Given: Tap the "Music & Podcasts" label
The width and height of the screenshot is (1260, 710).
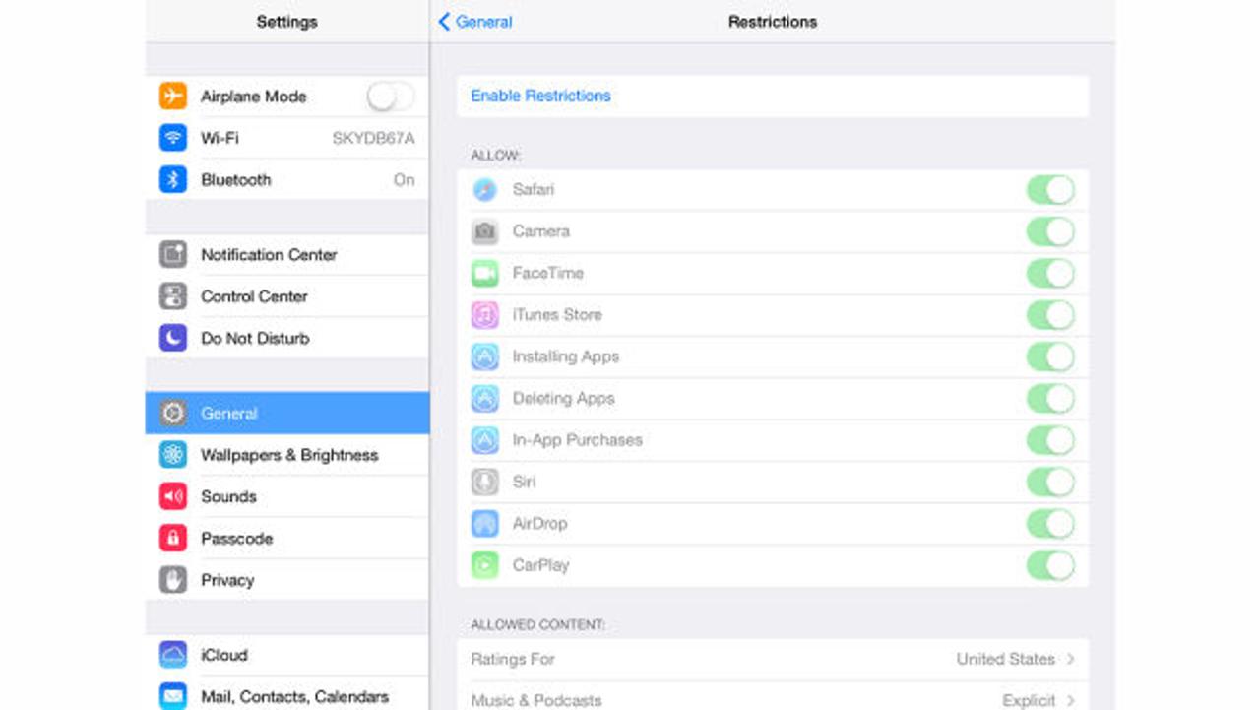Looking at the screenshot, I should pyautogui.click(x=536, y=700).
